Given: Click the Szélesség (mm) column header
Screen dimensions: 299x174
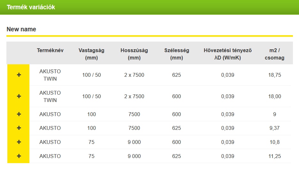Looking at the screenshot, I should click(177, 54).
